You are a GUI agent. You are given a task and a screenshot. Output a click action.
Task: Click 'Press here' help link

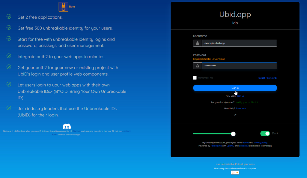click(x=241, y=108)
